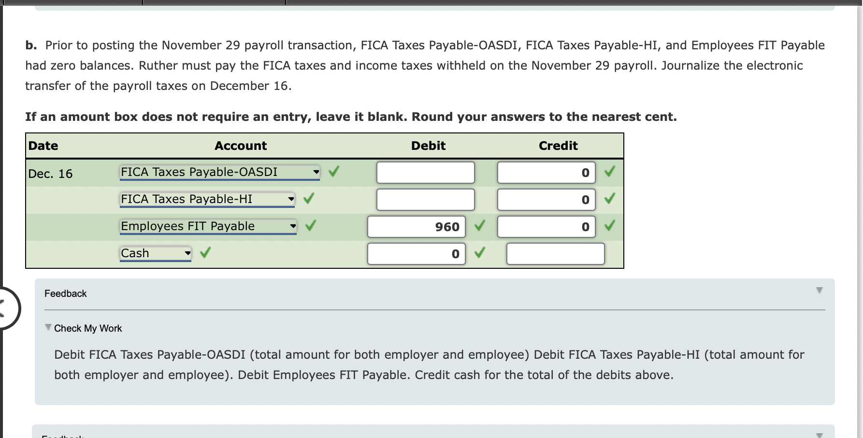
Task: Open the FICA Taxes Payable-HI account dropdown
Action: [291, 199]
